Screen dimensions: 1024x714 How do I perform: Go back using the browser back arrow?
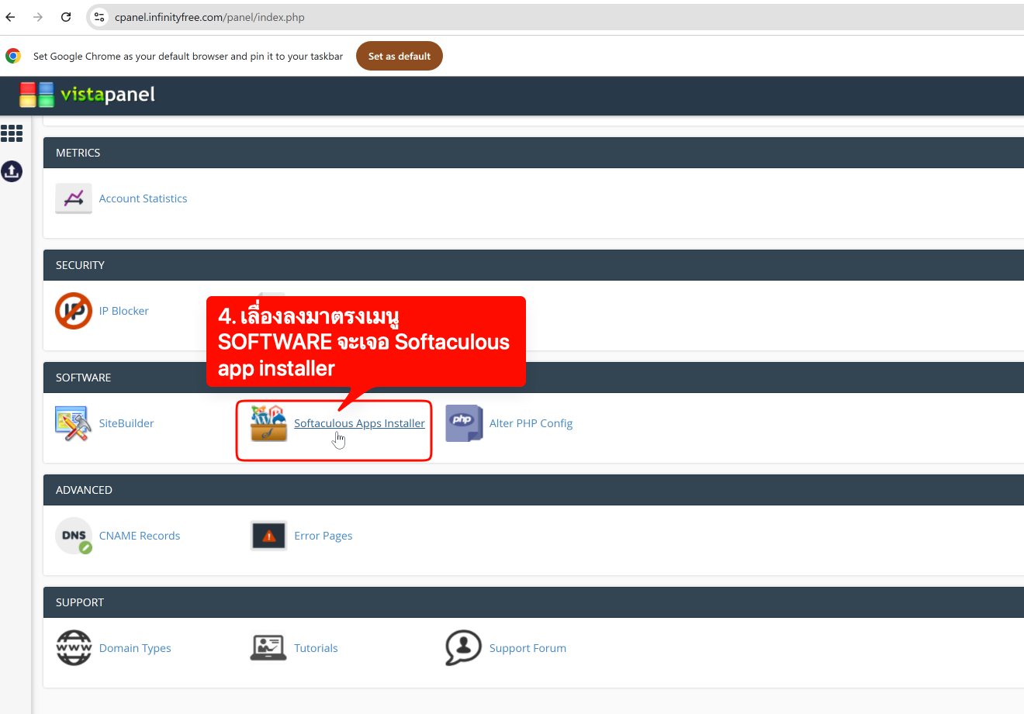point(11,17)
